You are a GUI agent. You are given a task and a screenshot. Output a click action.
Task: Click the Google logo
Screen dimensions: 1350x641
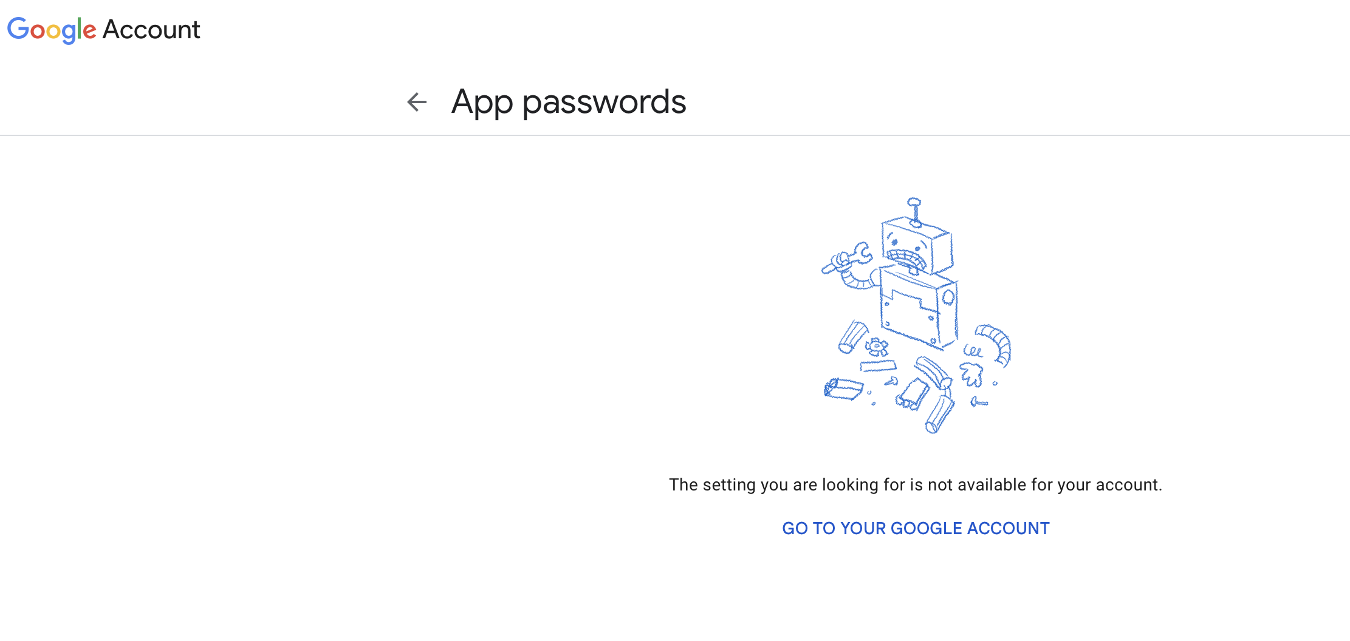point(52,30)
